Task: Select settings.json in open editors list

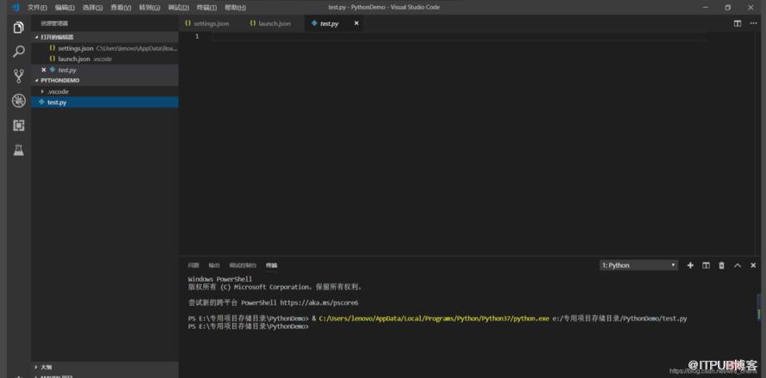Action: tap(105, 48)
